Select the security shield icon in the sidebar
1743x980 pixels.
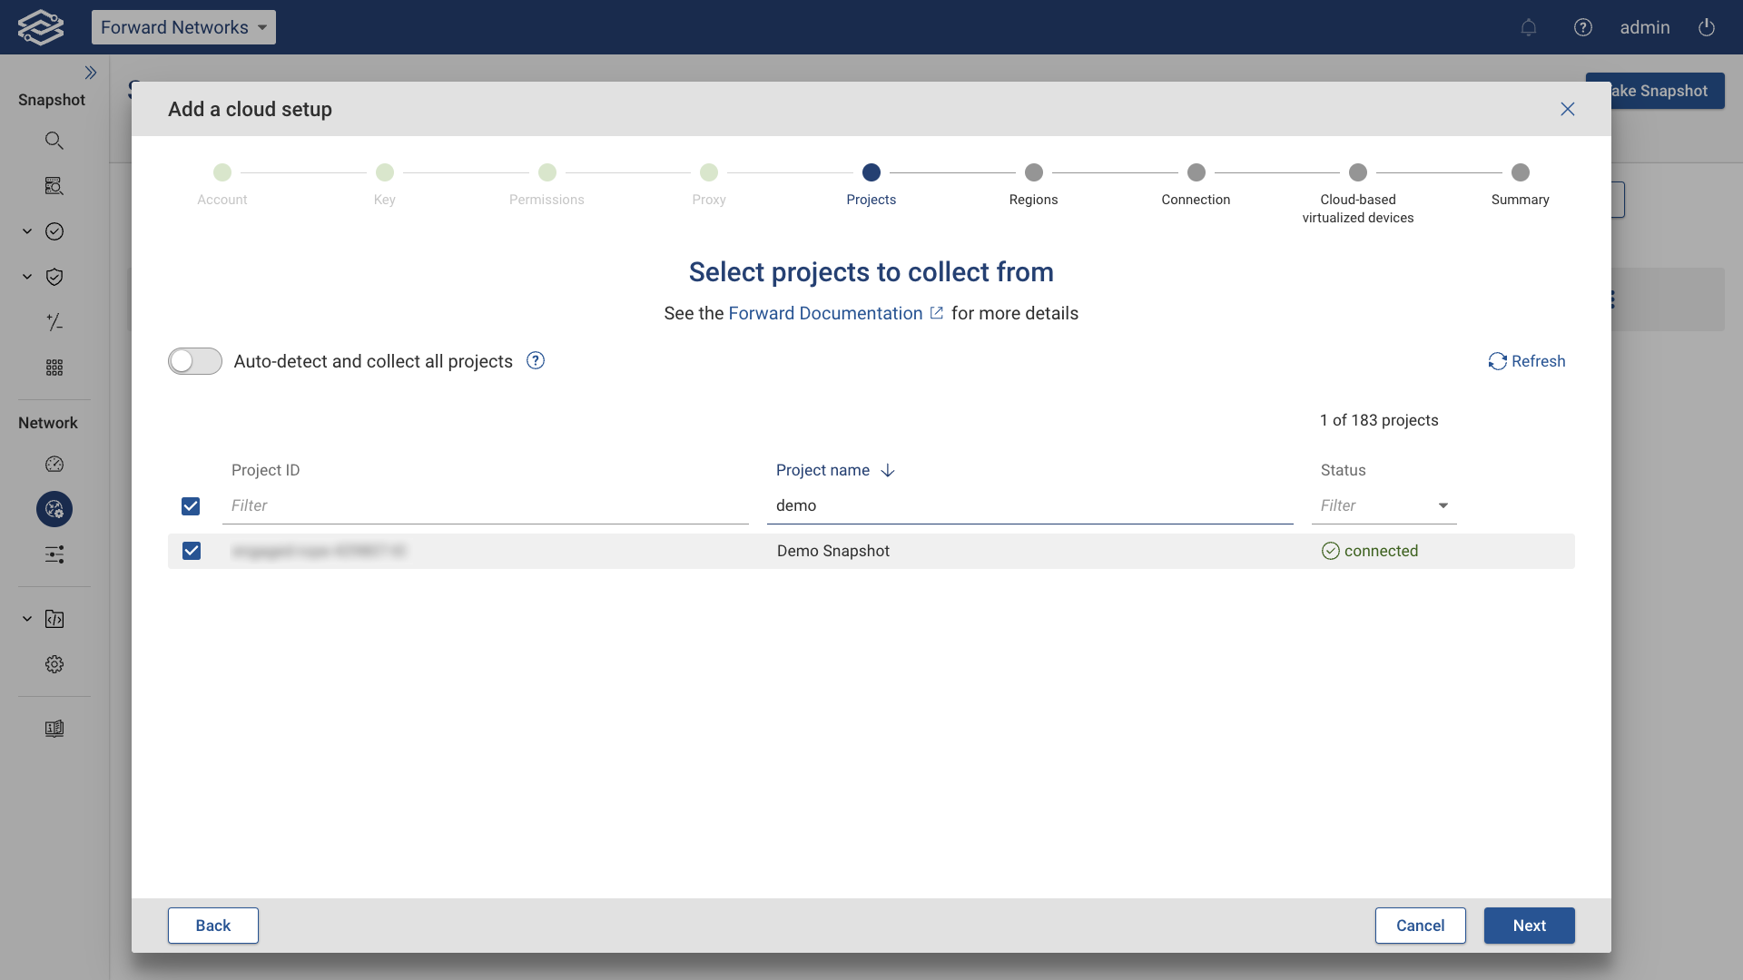[x=54, y=277]
